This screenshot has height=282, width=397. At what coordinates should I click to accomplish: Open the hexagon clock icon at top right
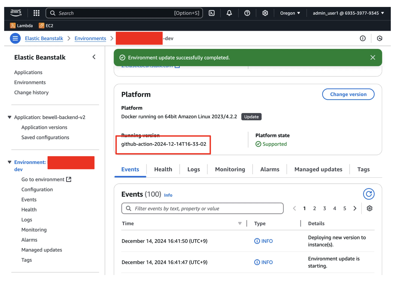click(379, 38)
